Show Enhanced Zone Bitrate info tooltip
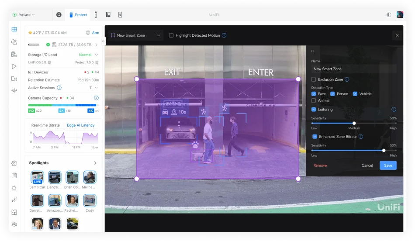The image size is (415, 241). (x=360, y=137)
